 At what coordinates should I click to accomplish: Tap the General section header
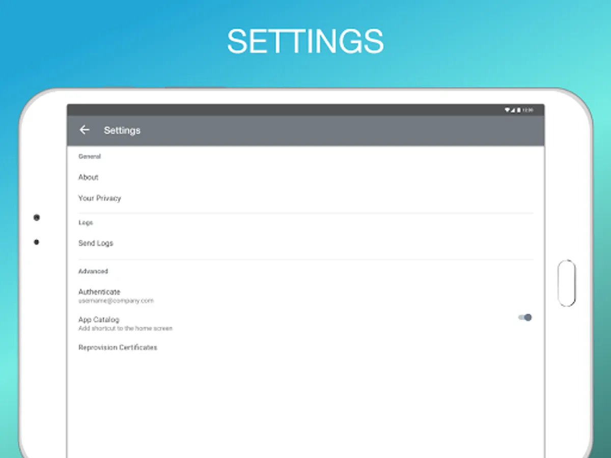[90, 157]
